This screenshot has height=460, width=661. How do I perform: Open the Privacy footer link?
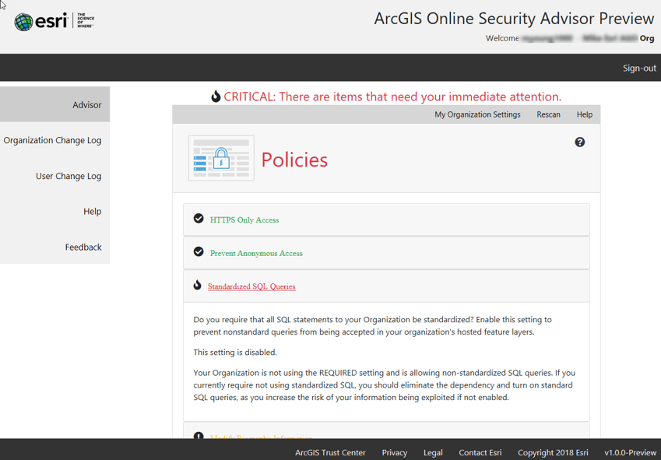(395, 453)
